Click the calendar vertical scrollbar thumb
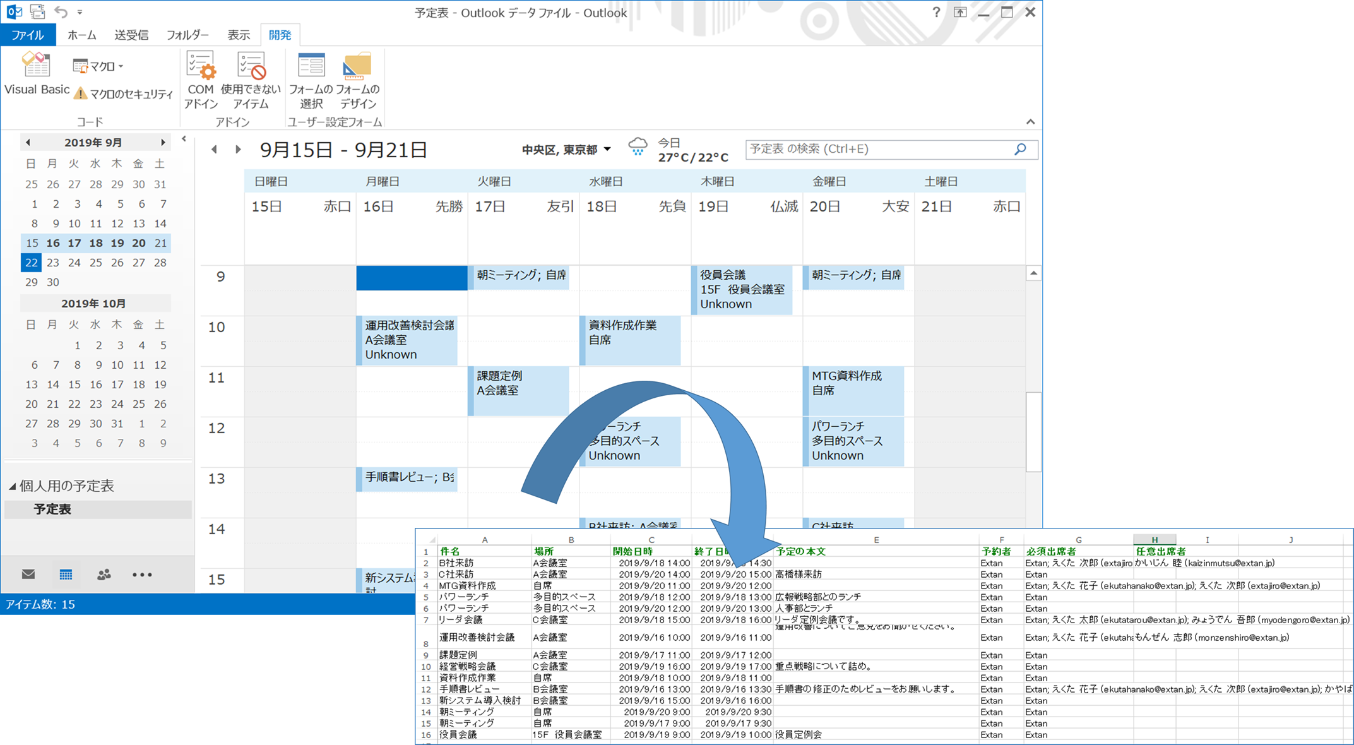This screenshot has width=1354, height=745. click(1033, 432)
